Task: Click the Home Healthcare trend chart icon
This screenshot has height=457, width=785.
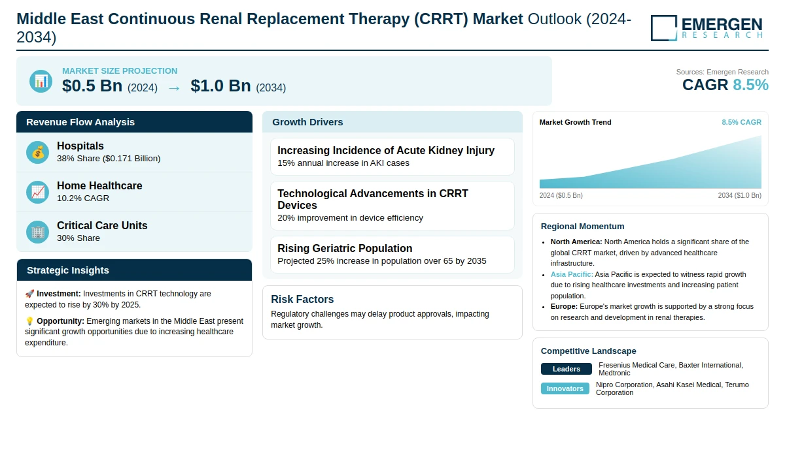Action: [x=37, y=192]
